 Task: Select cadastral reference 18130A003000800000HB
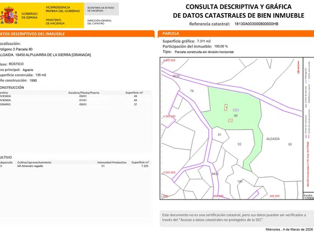[x=256, y=24]
